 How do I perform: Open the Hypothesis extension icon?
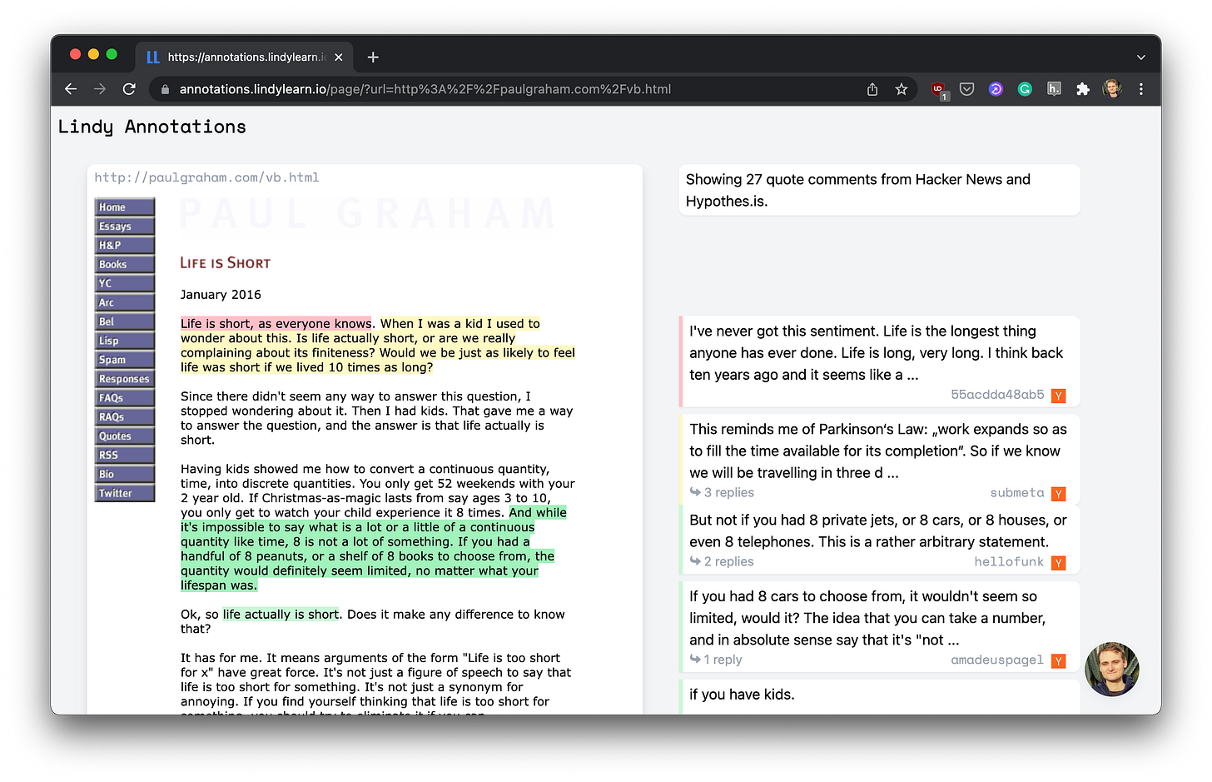1054,89
